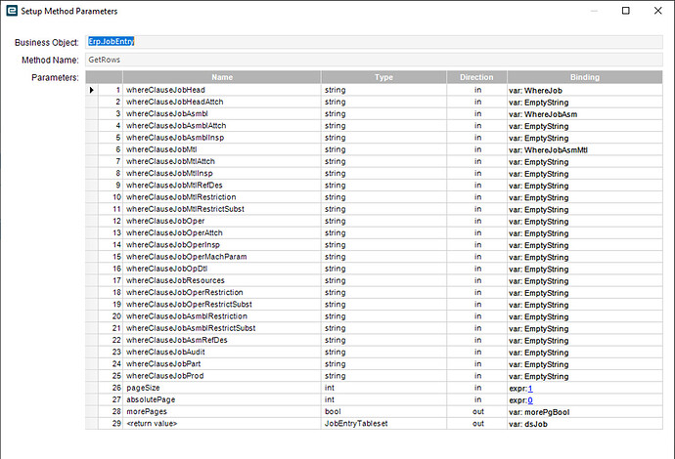Click string type cell for whereClauseJobHead
Screen dimensions: 675x459
tap(383, 90)
